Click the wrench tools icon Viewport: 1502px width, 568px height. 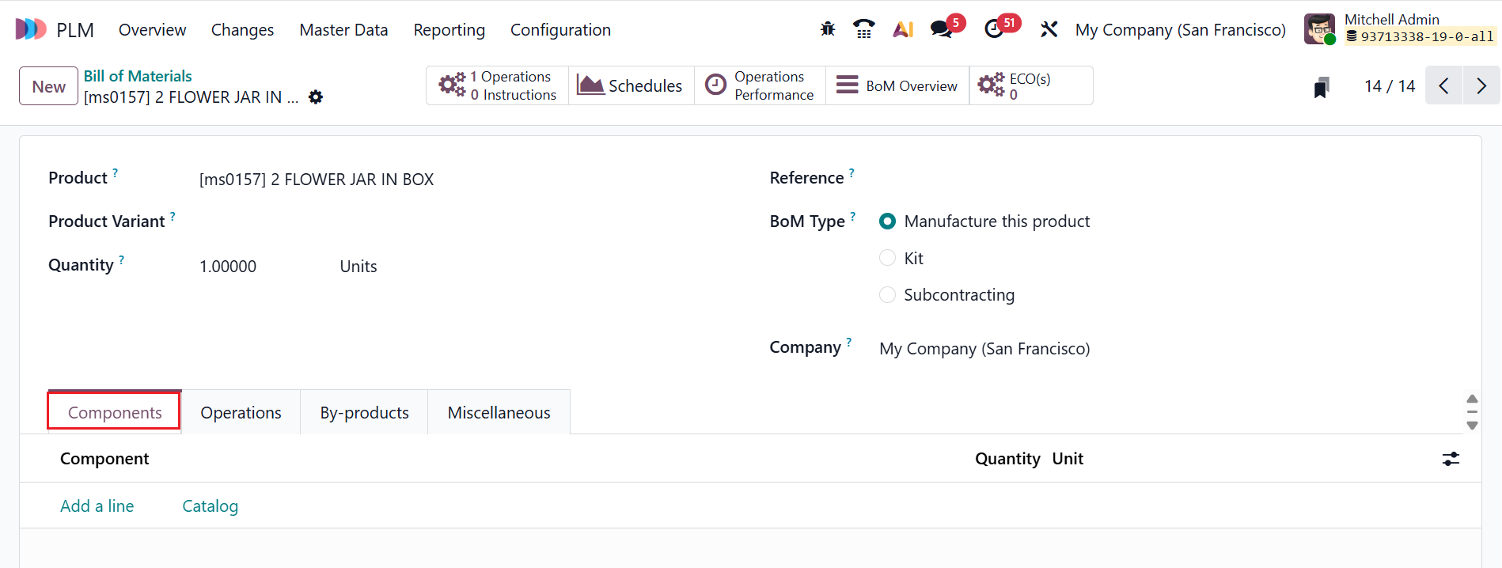pyautogui.click(x=1049, y=29)
